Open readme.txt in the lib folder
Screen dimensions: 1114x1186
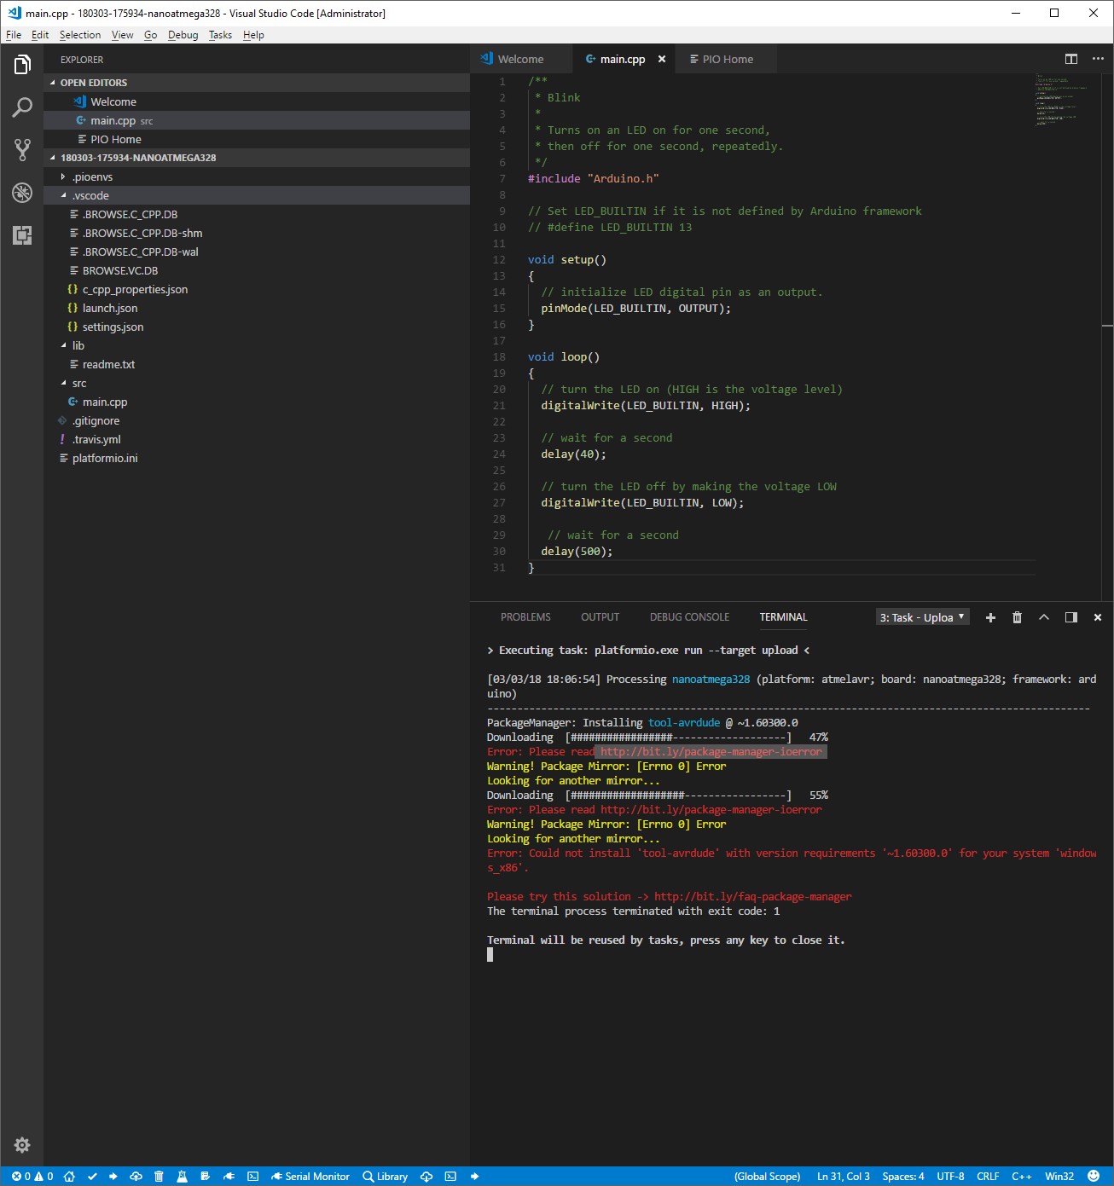(256, 364)
